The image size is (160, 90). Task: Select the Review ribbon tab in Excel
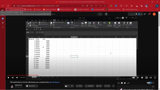tap(58, 20)
